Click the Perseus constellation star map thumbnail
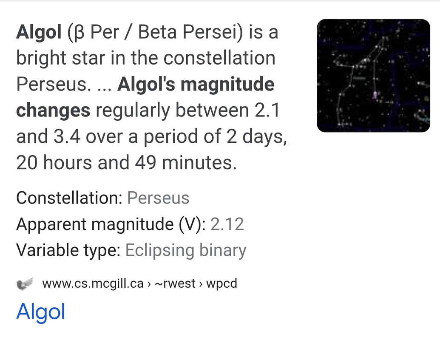 (374, 76)
